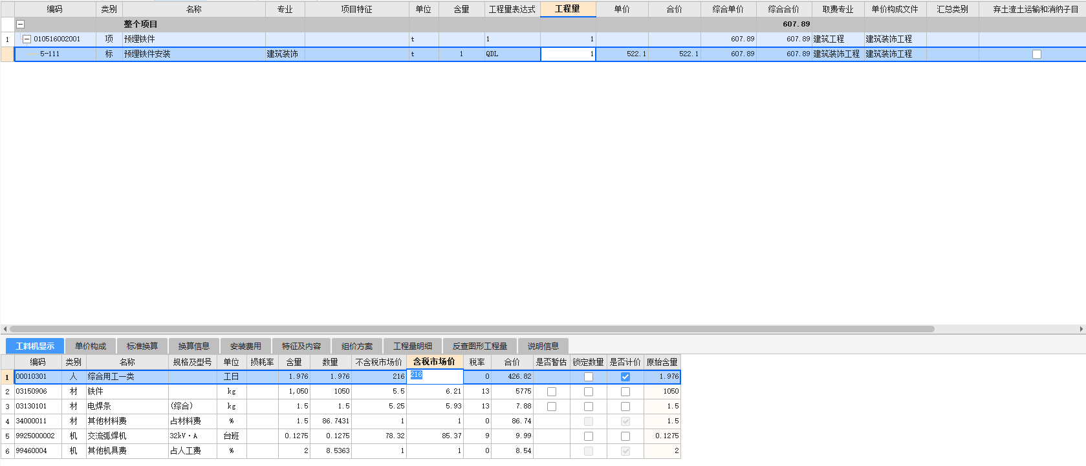
Task: Open the 单价构成 tab
Action: 90,346
